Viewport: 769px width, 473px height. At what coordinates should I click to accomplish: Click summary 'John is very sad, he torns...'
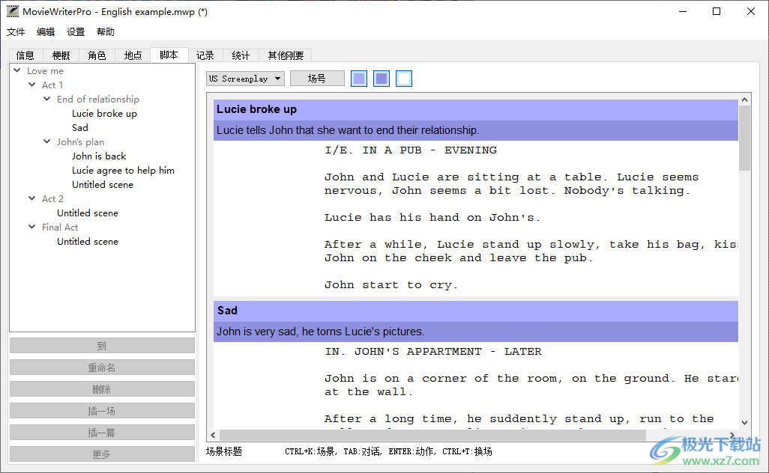321,332
